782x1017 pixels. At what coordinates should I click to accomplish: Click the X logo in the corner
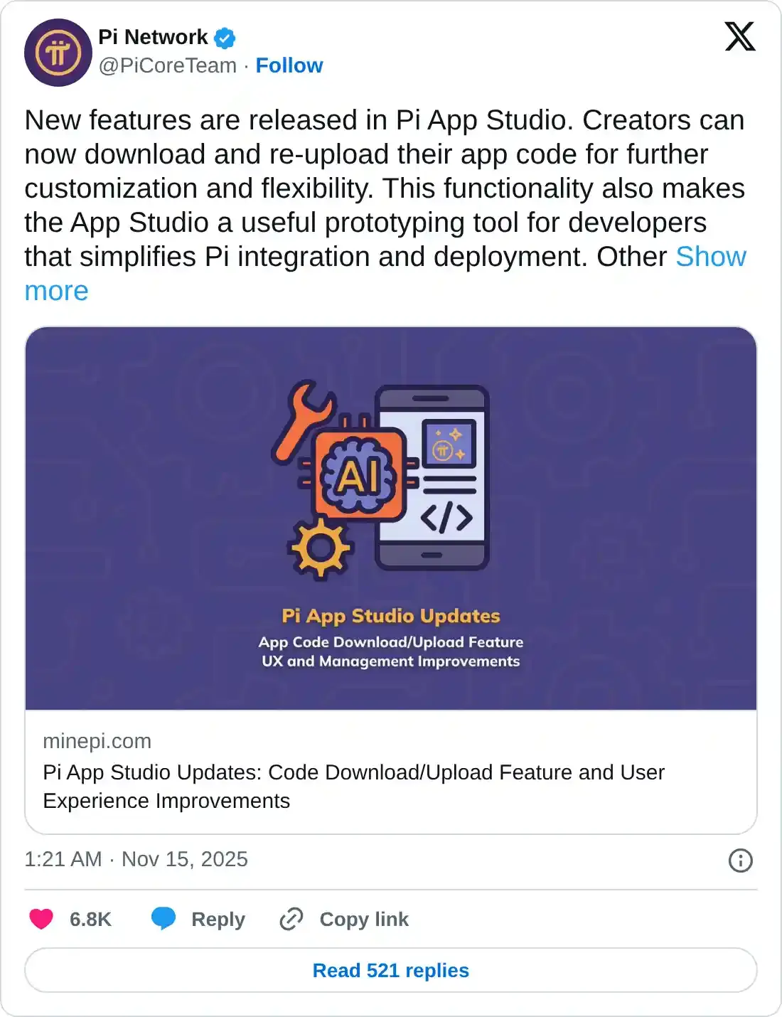pyautogui.click(x=739, y=37)
